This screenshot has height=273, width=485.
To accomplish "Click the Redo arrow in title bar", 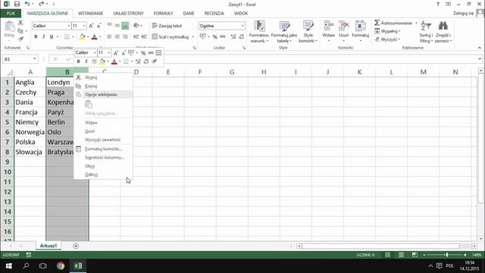I will (41, 4).
